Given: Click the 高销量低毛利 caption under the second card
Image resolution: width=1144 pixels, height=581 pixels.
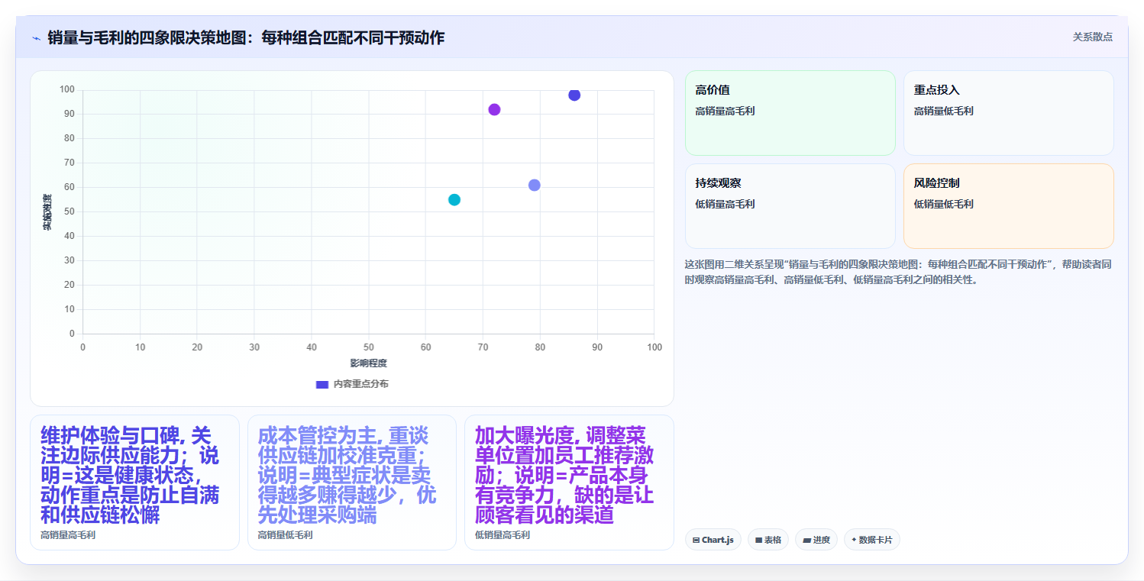Looking at the screenshot, I should 285,535.
